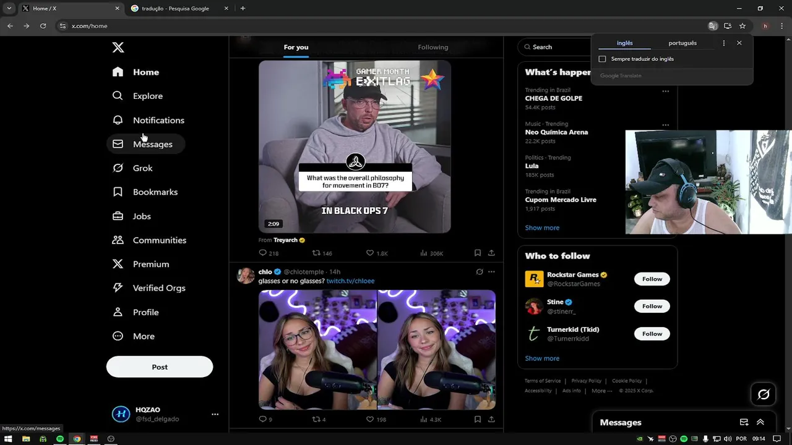The height and width of the screenshot is (445, 792).
Task: Open the twitch.tv/chloee link
Action: (x=350, y=281)
